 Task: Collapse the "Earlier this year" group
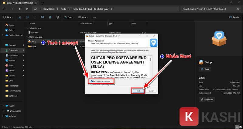point(27,28)
